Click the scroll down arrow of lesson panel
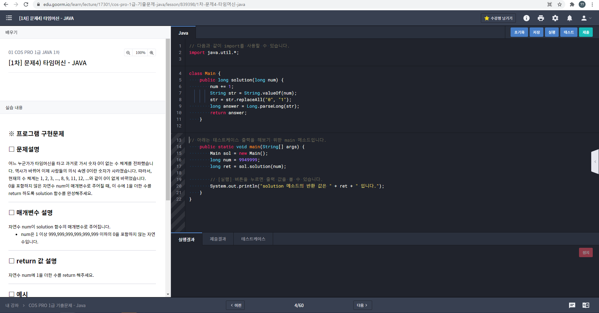599x313 pixels. (168, 294)
